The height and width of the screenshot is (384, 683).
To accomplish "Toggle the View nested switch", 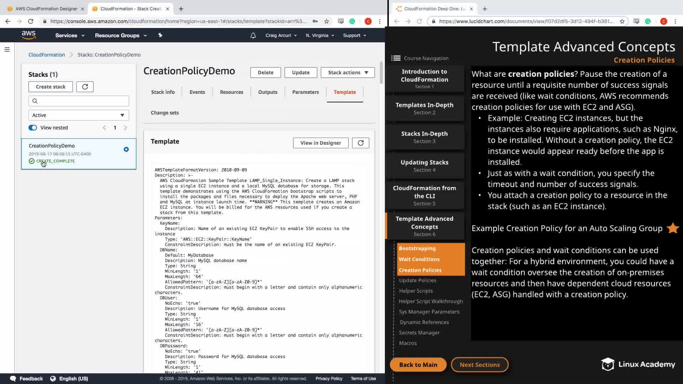I will click(33, 128).
